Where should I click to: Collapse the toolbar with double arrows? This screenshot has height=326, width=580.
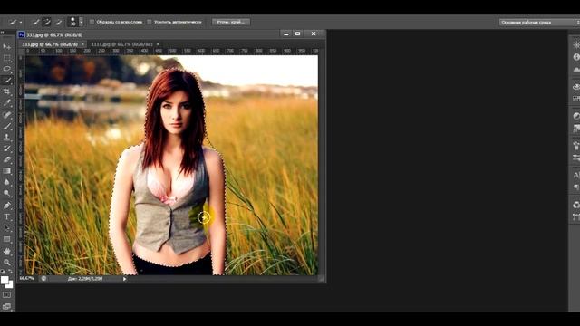click(x=2, y=33)
